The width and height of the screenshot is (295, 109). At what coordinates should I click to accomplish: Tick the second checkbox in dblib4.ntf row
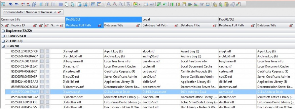click(48, 82)
